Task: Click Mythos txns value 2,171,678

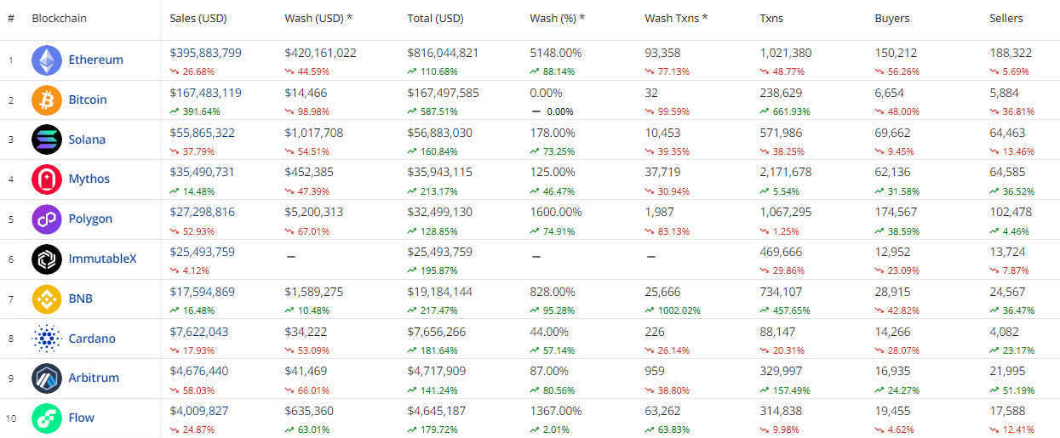Action: click(786, 173)
